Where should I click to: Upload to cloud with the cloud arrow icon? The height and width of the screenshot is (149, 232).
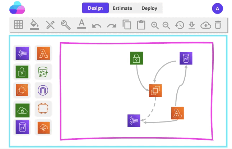[x=206, y=25]
